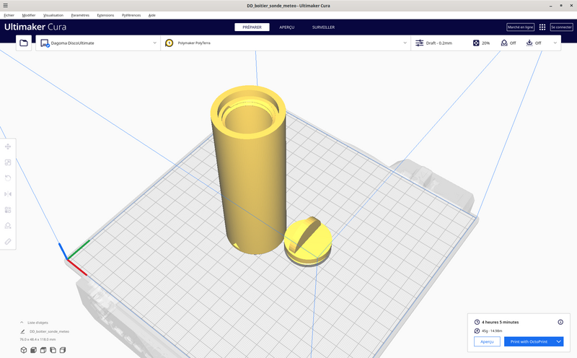Expand Polymaker PolyTerra material dropdown

[405, 43]
